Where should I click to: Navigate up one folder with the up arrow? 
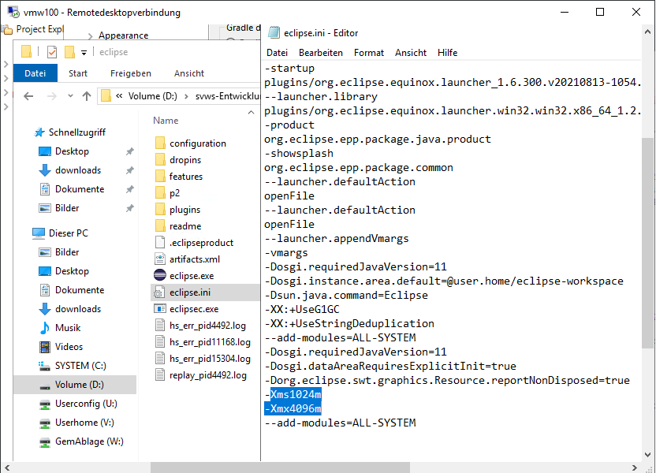87,96
